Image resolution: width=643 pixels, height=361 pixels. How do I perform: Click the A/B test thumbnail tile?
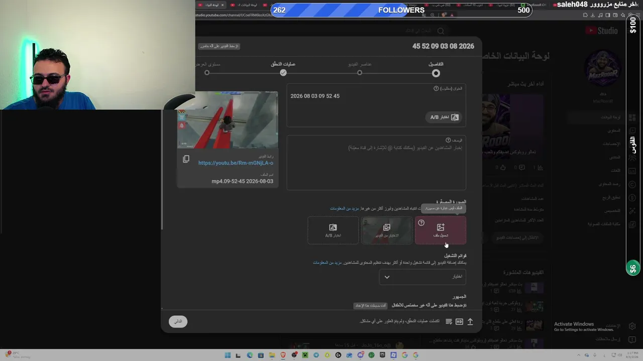tap(333, 230)
